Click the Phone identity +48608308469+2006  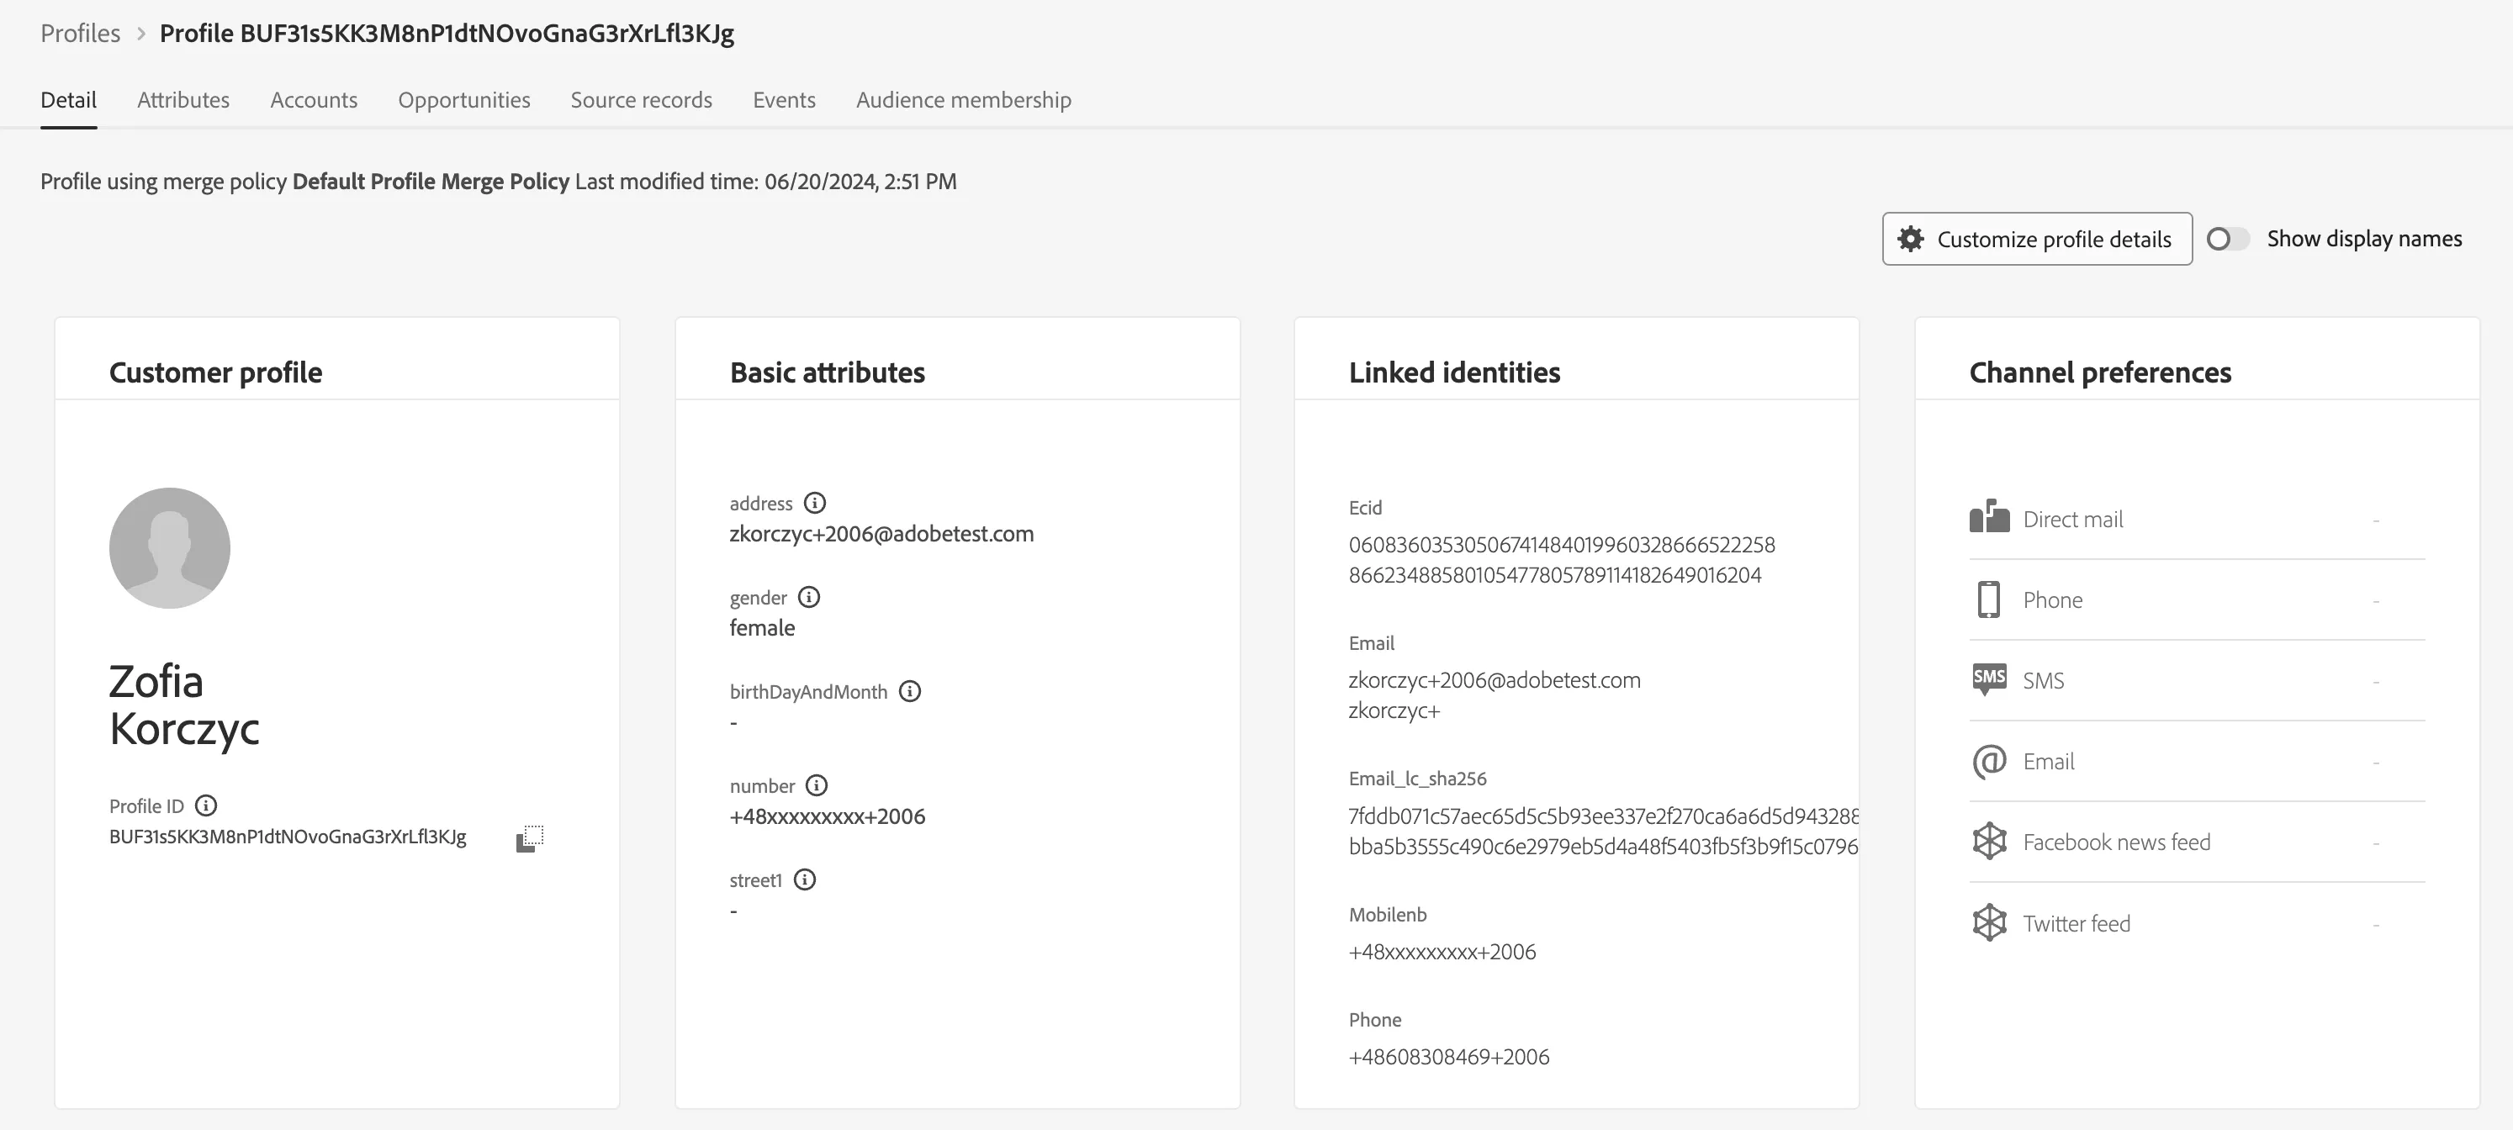[1449, 1057]
